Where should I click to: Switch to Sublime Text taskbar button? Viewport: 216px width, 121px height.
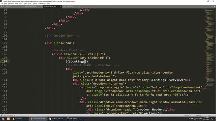coord(38,119)
